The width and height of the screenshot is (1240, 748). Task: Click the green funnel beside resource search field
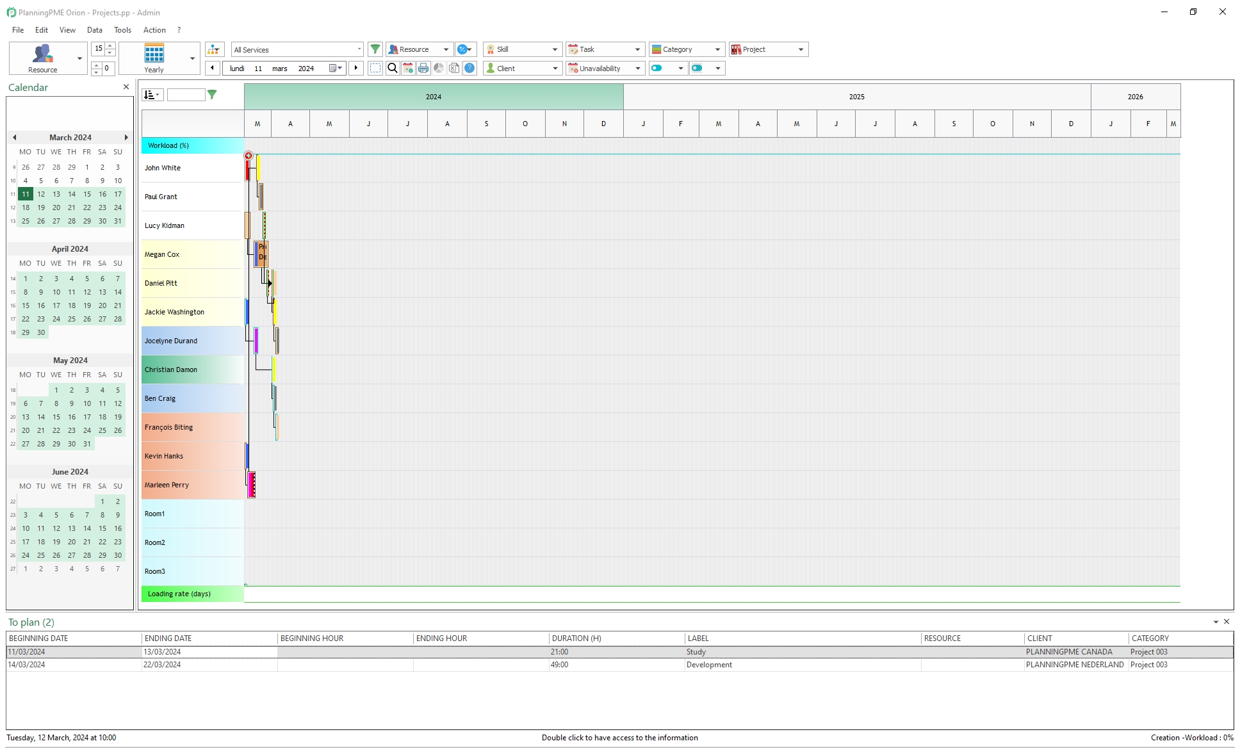click(x=212, y=95)
